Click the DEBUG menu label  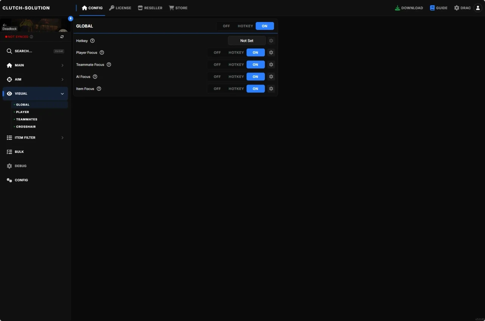tap(20, 166)
